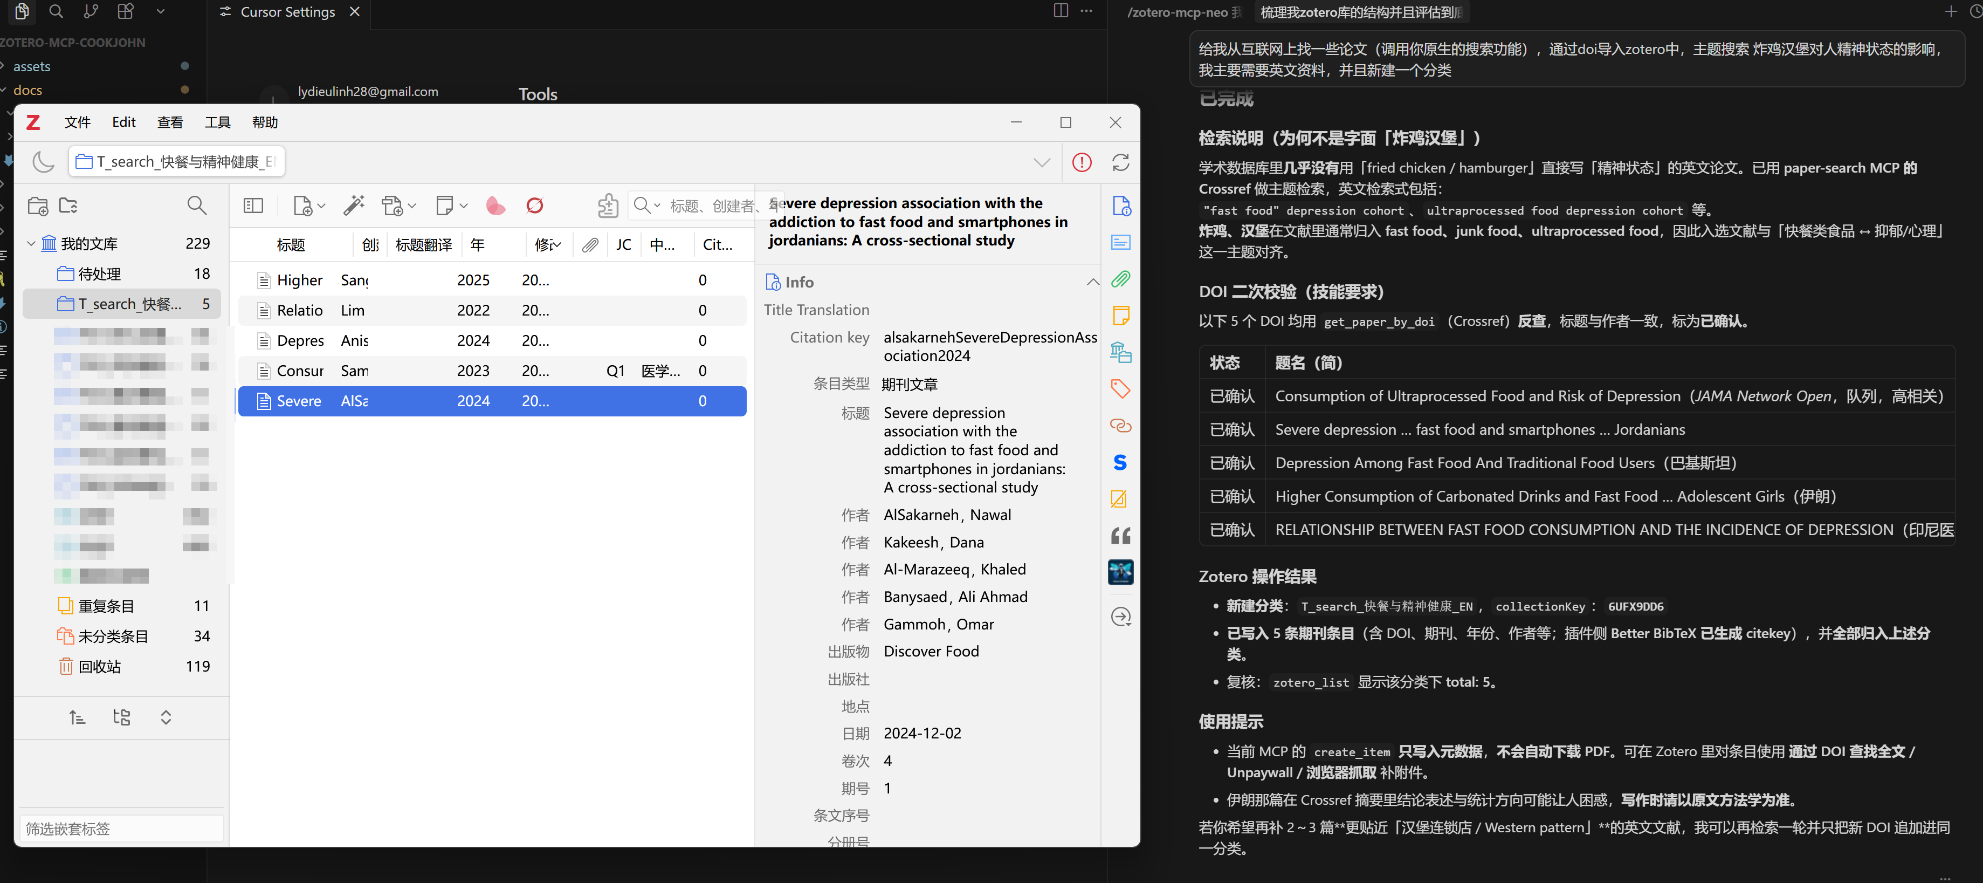Click the sync with zotero.org icon

[x=1121, y=162]
